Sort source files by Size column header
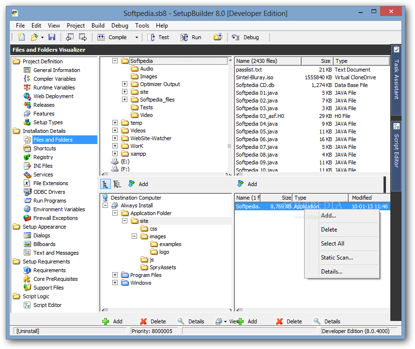The height and width of the screenshot is (349, 415). pyautogui.click(x=317, y=61)
